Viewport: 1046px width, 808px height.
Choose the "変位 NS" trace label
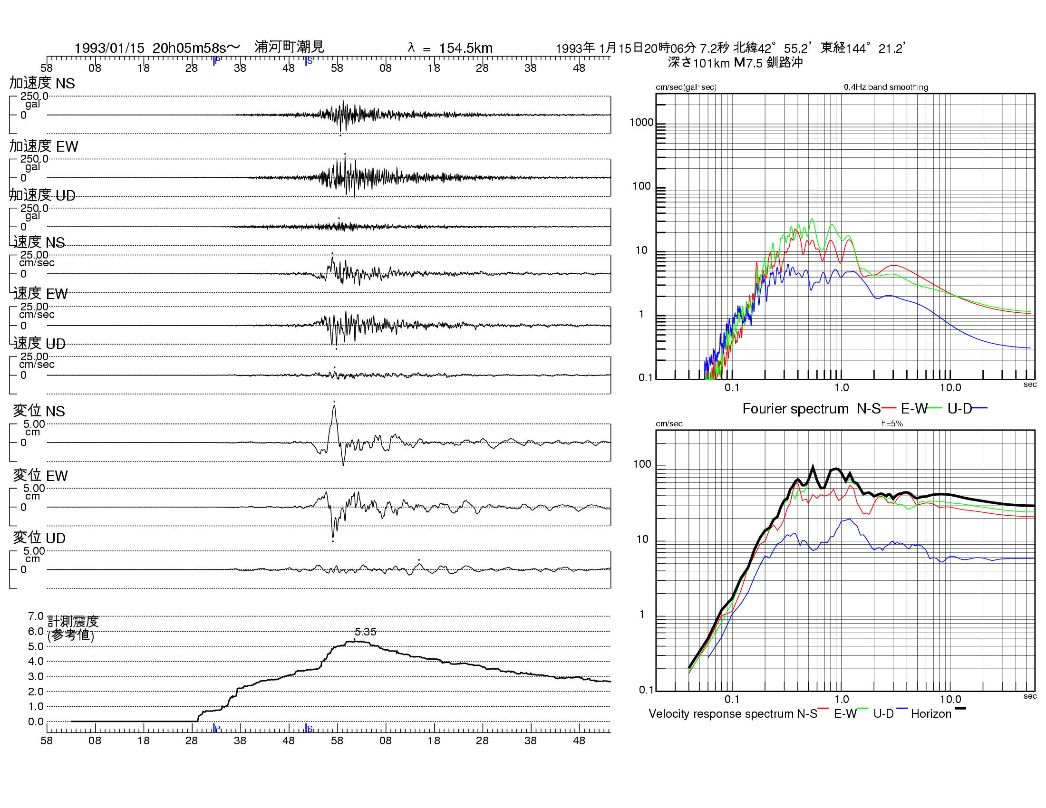tap(39, 411)
